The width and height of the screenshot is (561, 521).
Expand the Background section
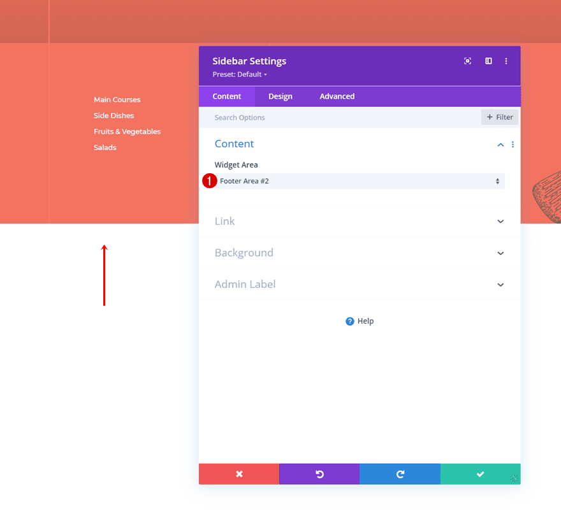point(360,253)
